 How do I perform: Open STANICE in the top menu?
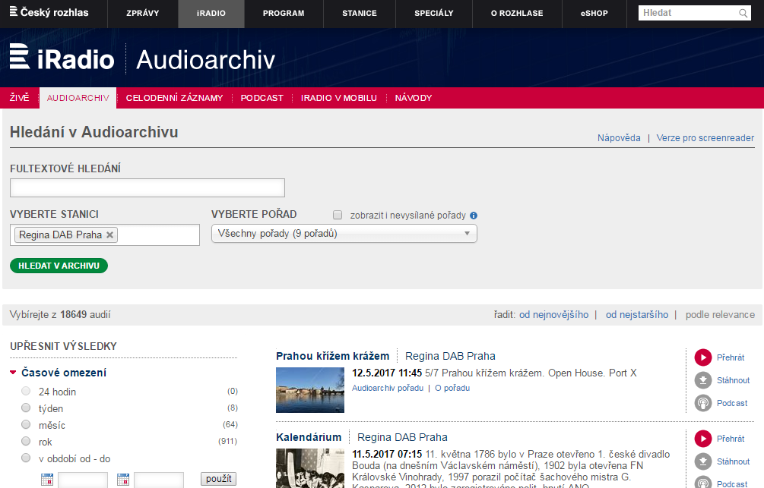coord(360,14)
